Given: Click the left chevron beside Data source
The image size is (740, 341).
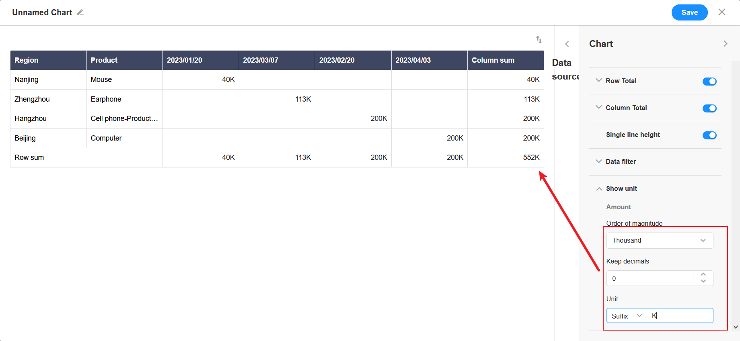Looking at the screenshot, I should coord(567,44).
